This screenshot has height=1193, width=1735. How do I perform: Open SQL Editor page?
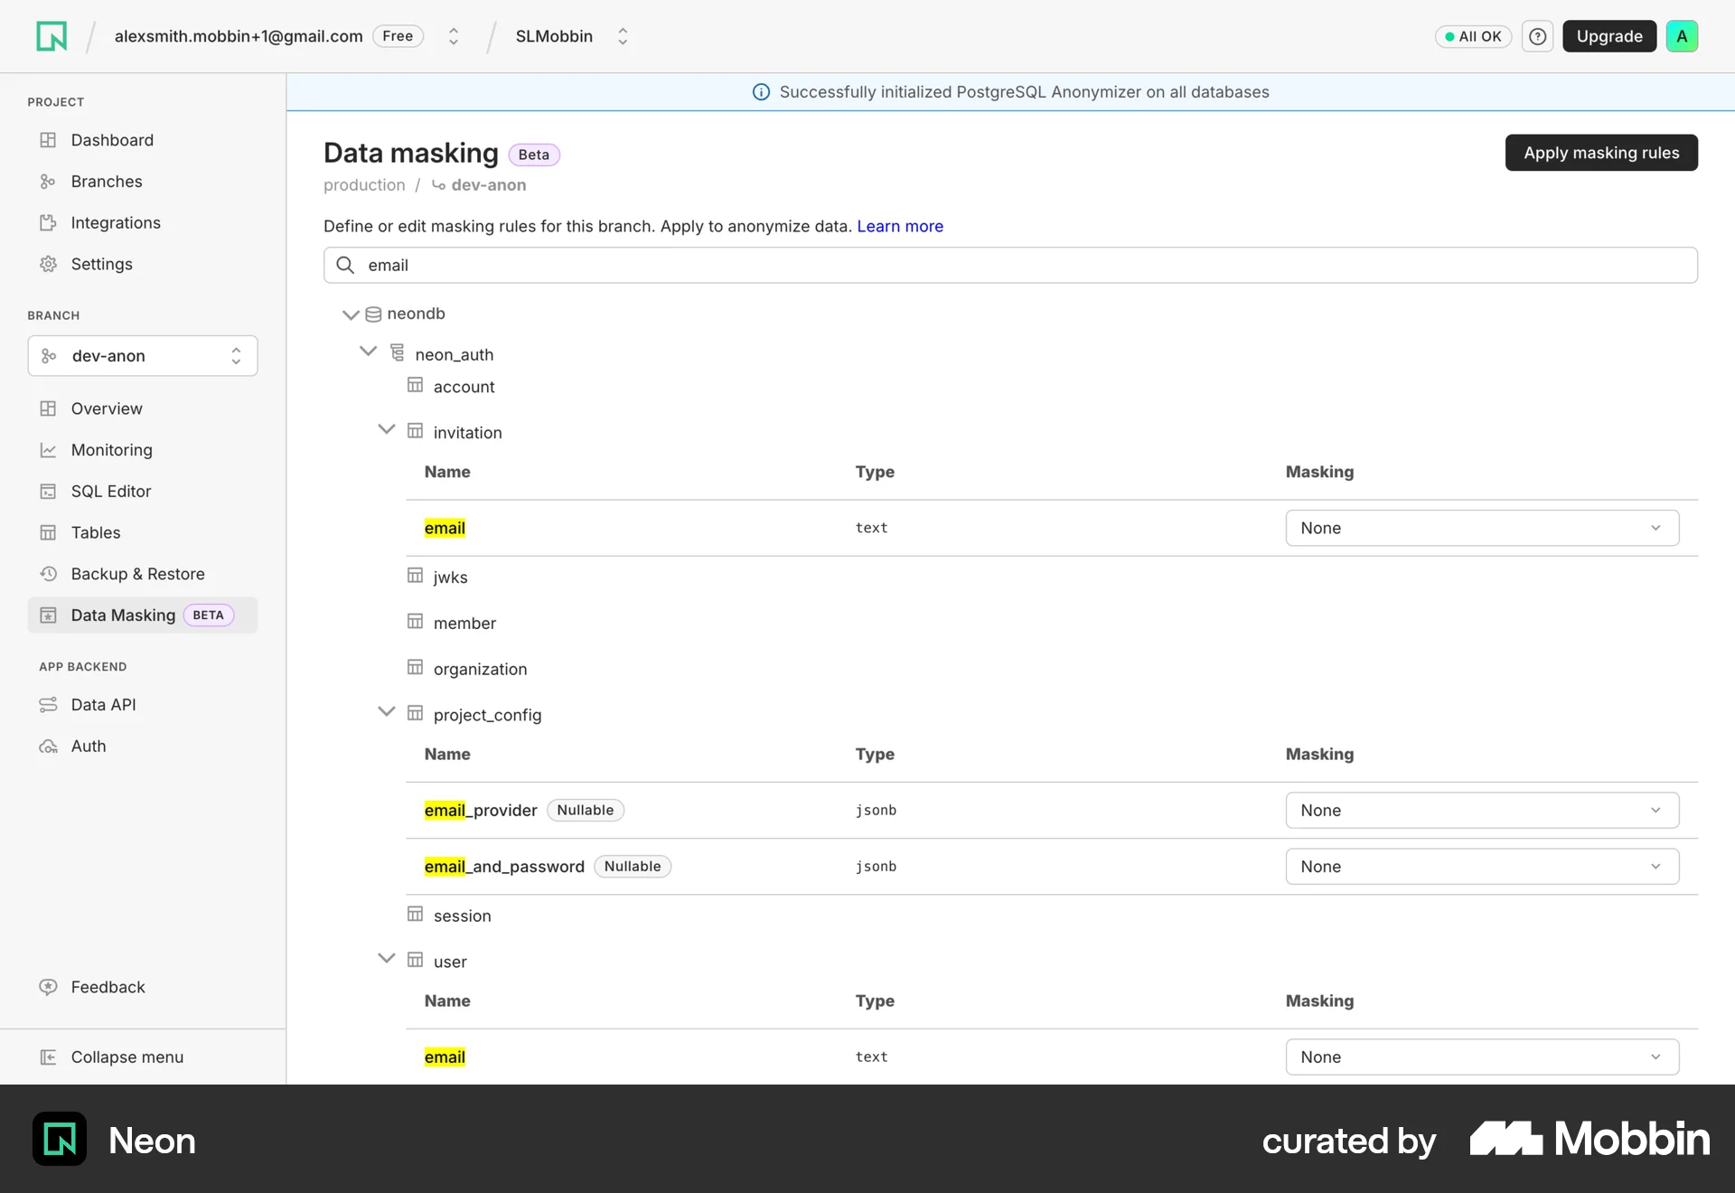143,492
